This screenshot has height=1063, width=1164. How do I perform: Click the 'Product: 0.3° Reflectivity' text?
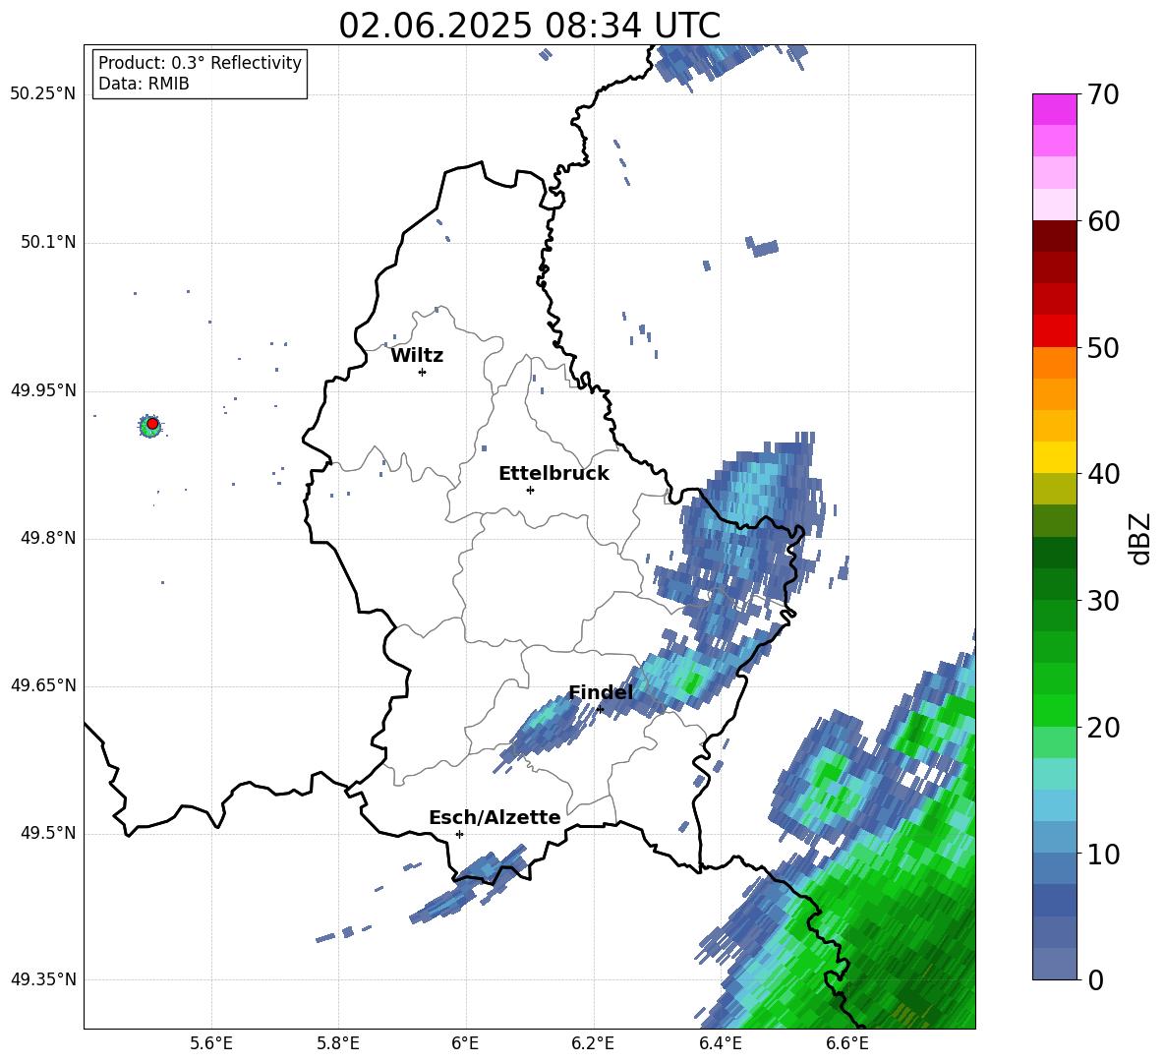pyautogui.click(x=200, y=63)
